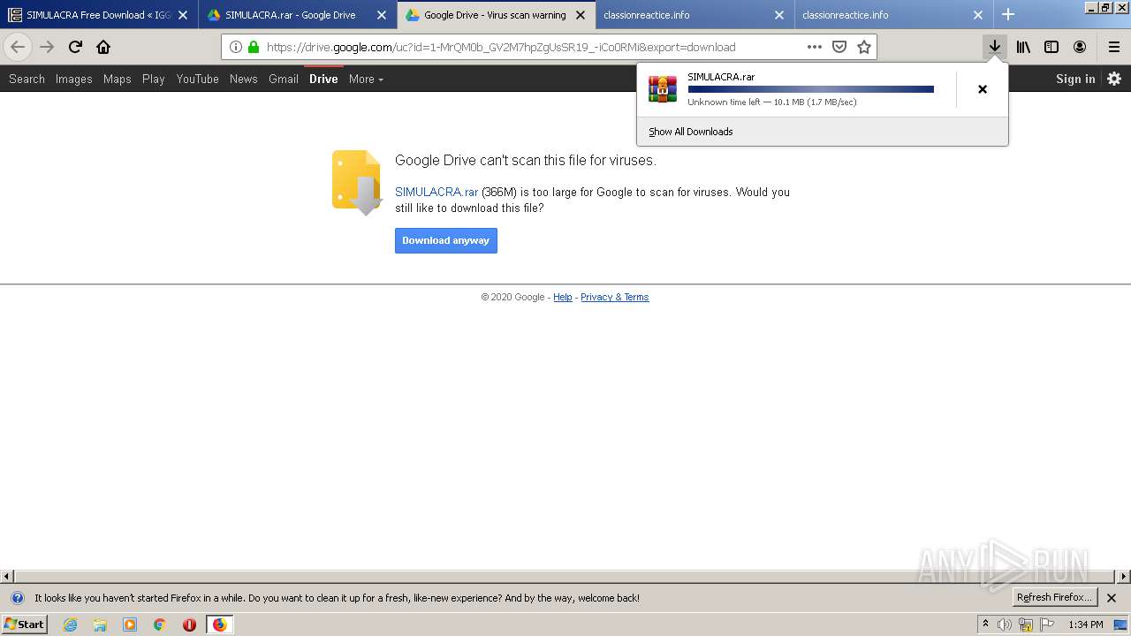This screenshot has width=1131, height=636.
Task: Click horizontal scrollbar right arrow
Action: (x=1124, y=577)
